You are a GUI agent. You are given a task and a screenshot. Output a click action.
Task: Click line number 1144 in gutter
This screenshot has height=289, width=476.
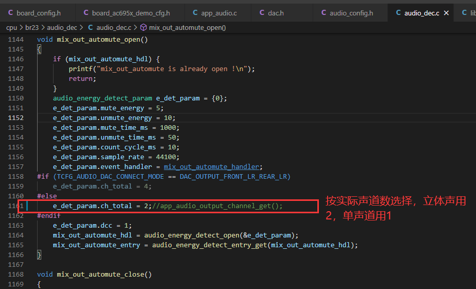click(x=16, y=40)
